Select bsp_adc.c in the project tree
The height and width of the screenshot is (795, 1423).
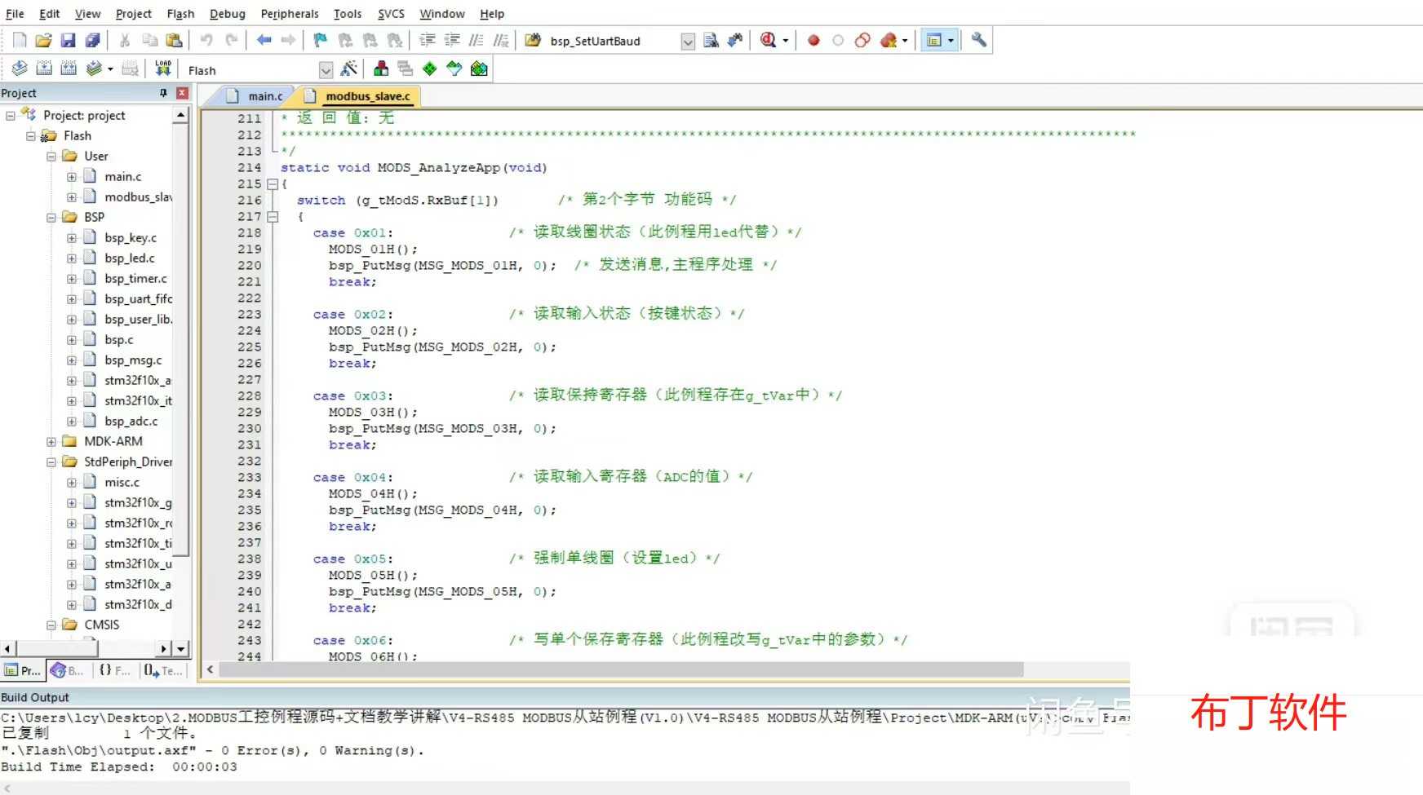(x=131, y=421)
